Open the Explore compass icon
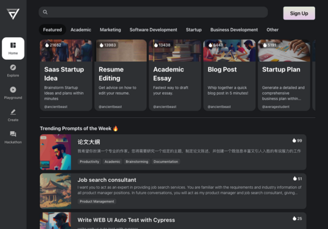The image size is (328, 229). (13, 67)
